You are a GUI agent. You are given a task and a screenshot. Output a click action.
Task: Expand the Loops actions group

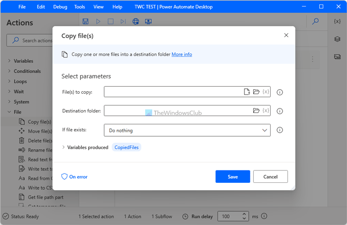(9, 81)
